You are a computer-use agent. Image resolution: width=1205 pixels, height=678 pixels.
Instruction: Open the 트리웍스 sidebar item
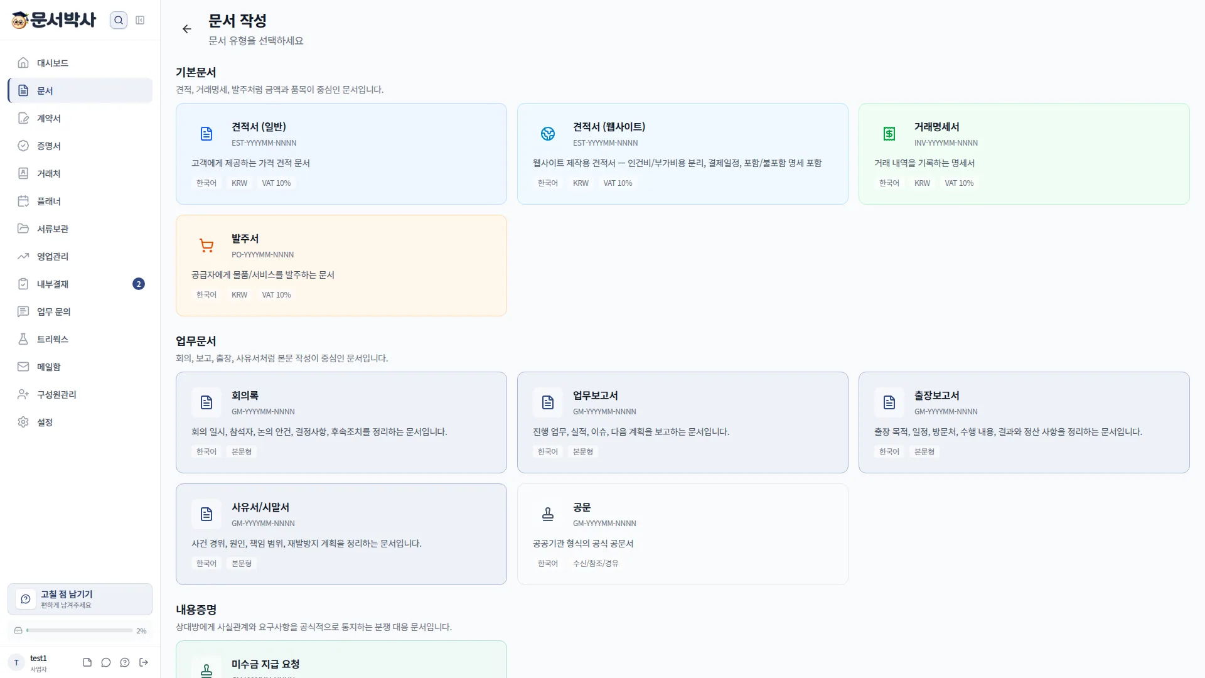[x=80, y=339]
